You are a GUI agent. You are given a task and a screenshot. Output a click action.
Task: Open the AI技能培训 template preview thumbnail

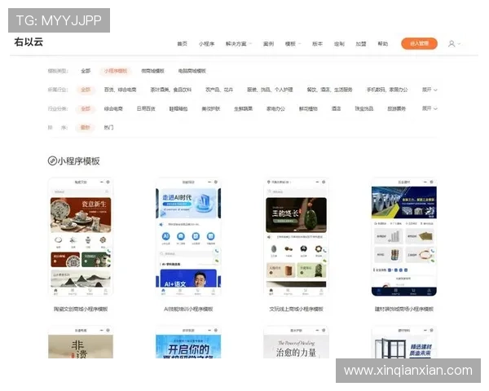pos(188,237)
